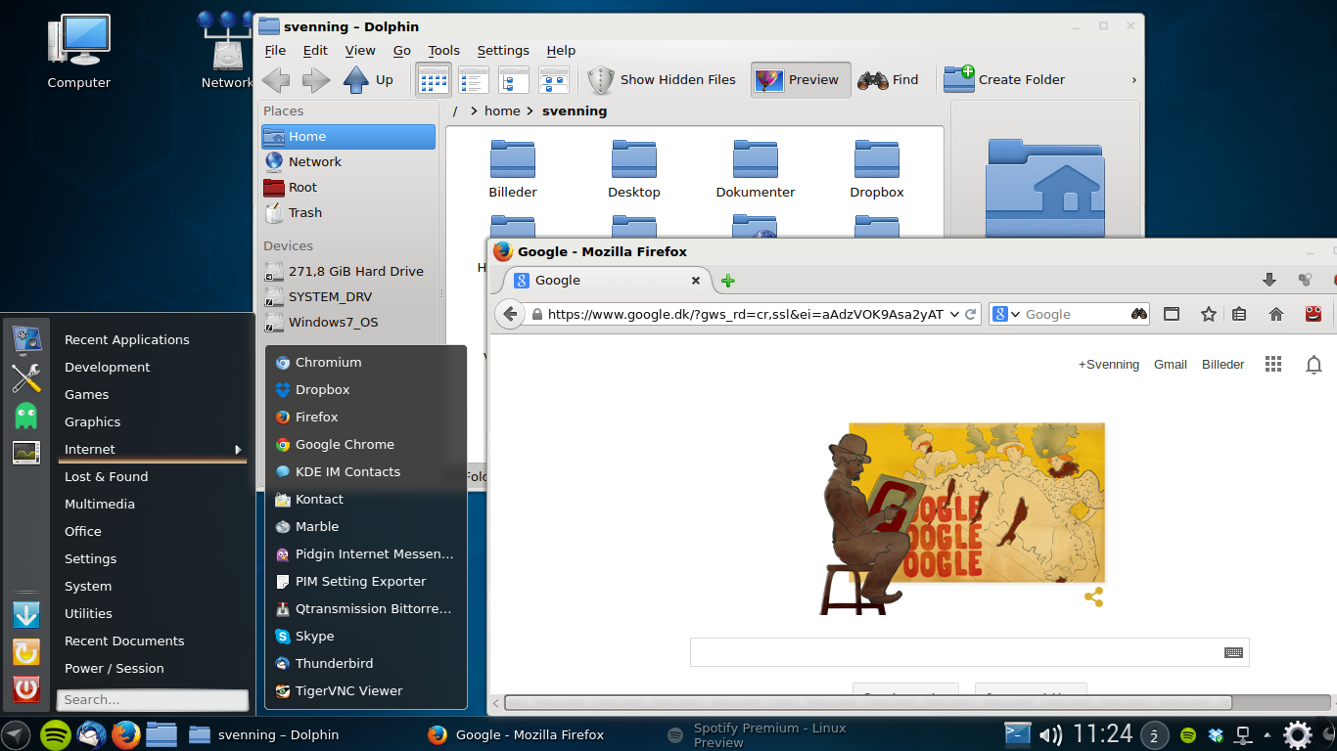Open TigerVNC Viewer
Viewport: 1337px width, 751px height.
[x=366, y=690]
